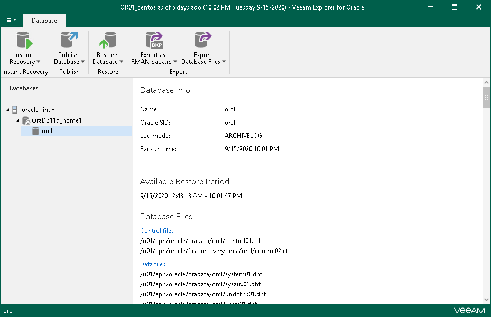
Task: Minimize the Veeam Explorer window
Action: coord(430,7)
